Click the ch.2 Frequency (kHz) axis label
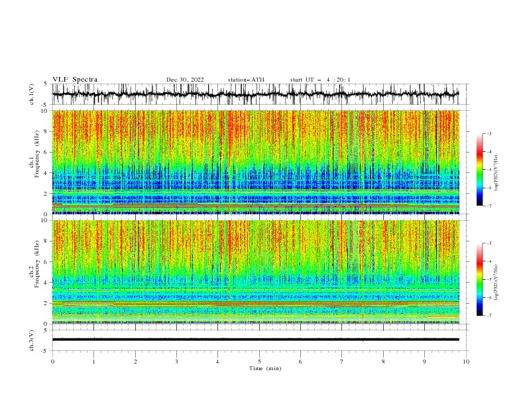The width and height of the screenshot is (525, 406). coord(35,264)
